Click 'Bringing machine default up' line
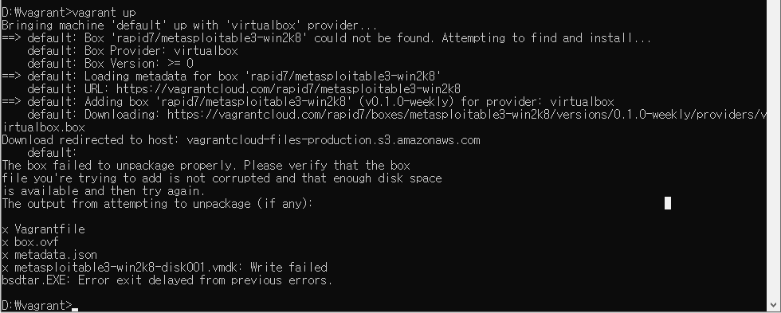781x313 pixels. (x=190, y=25)
